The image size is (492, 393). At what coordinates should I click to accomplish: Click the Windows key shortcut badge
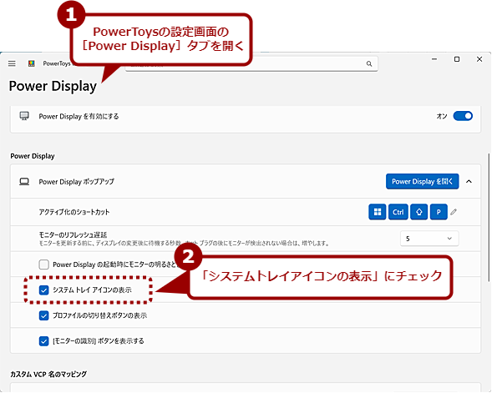[378, 212]
